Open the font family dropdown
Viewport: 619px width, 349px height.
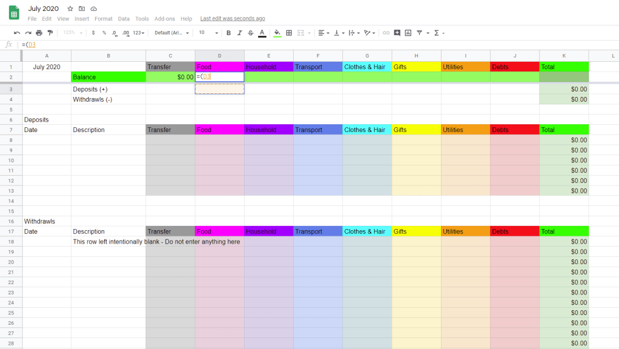171,33
